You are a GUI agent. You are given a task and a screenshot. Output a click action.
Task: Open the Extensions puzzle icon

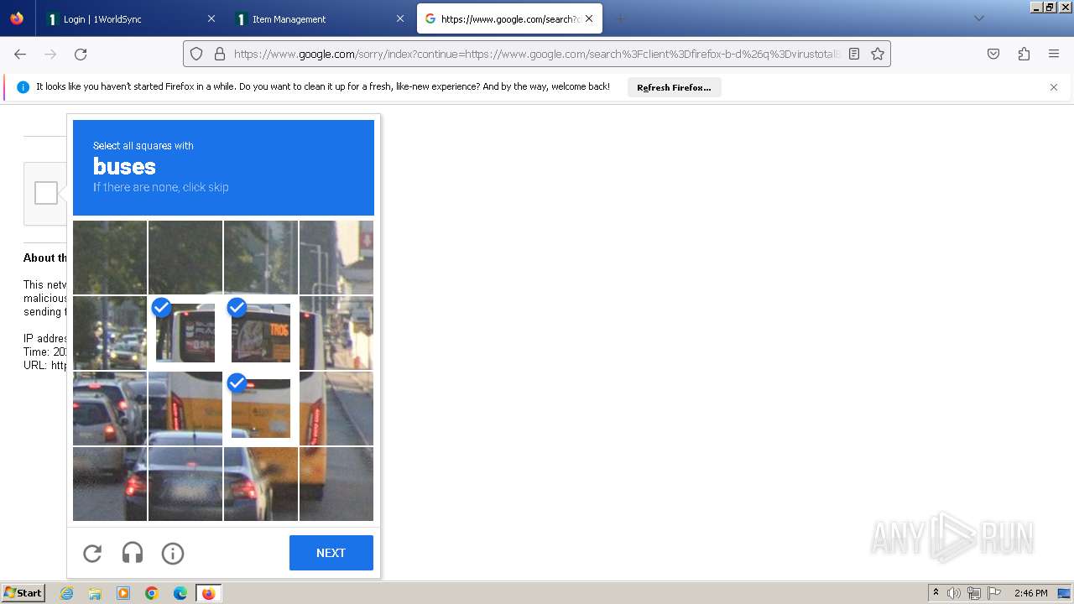[x=1024, y=54]
